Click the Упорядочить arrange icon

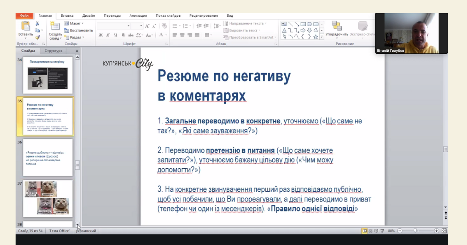tap(337, 26)
